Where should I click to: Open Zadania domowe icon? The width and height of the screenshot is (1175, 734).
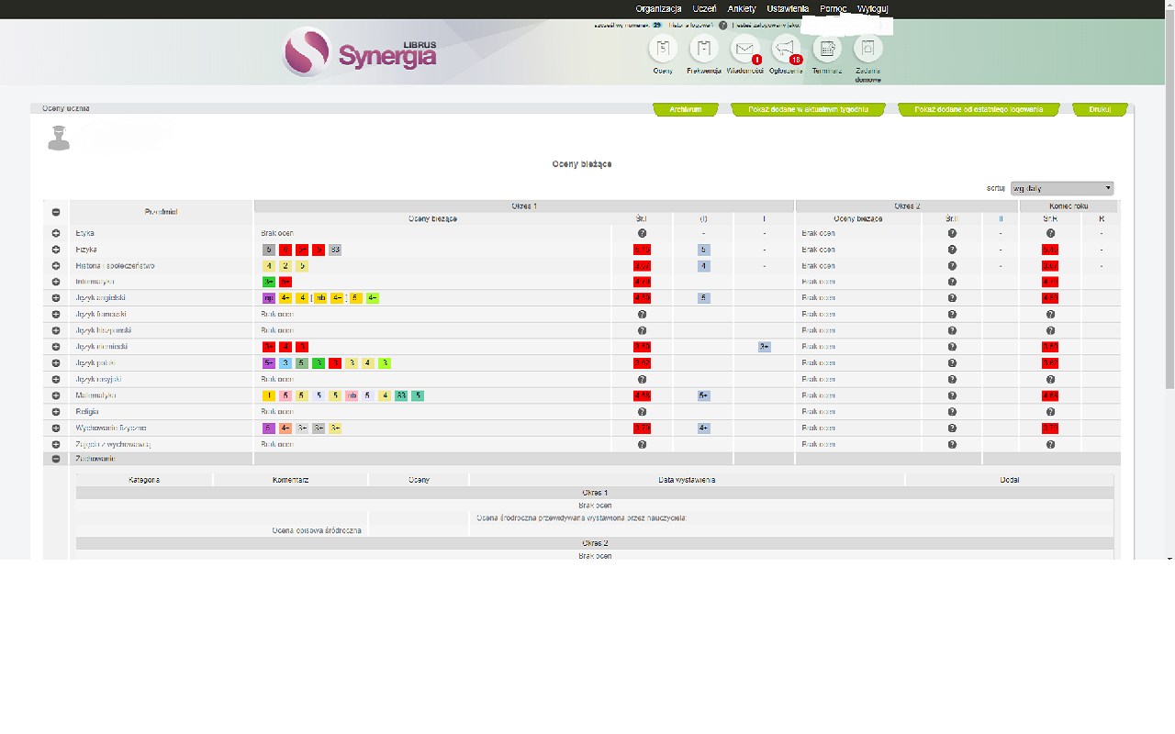[867, 50]
